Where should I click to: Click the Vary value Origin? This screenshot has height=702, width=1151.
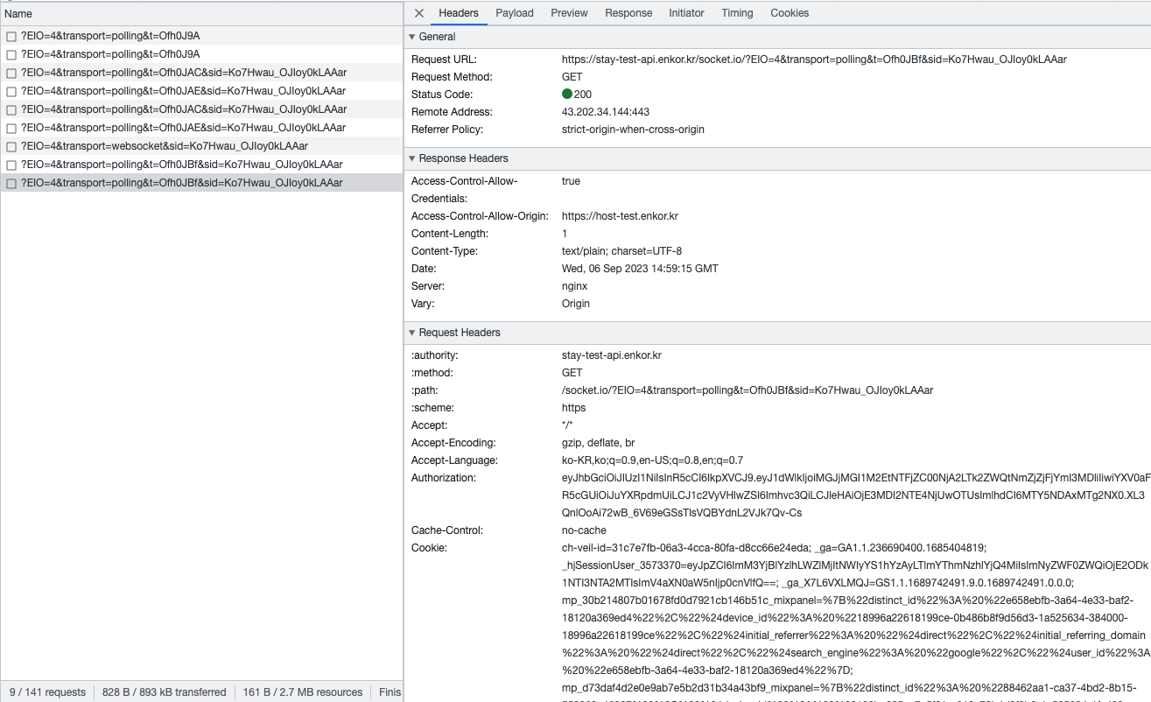pos(576,304)
